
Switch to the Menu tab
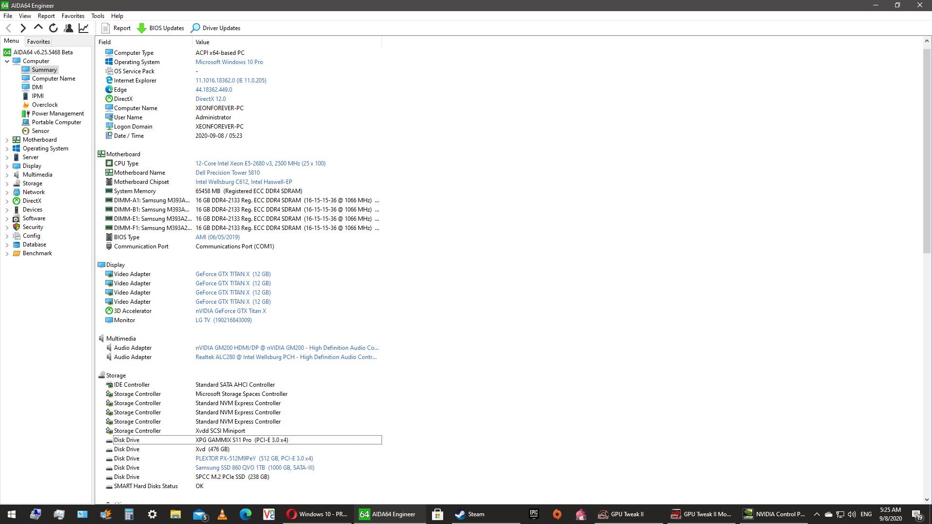[x=12, y=41]
